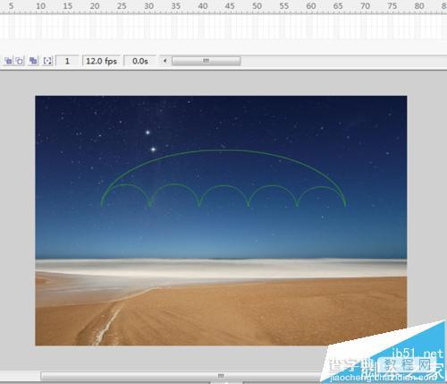
Task: Select frame 40 on timeline ruler
Action: [x=203, y=6]
